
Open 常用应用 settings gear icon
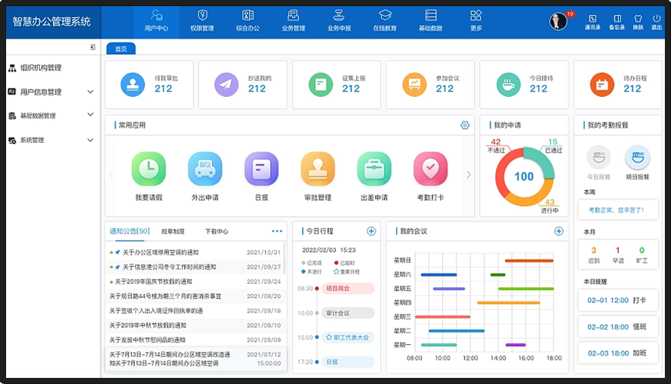464,125
